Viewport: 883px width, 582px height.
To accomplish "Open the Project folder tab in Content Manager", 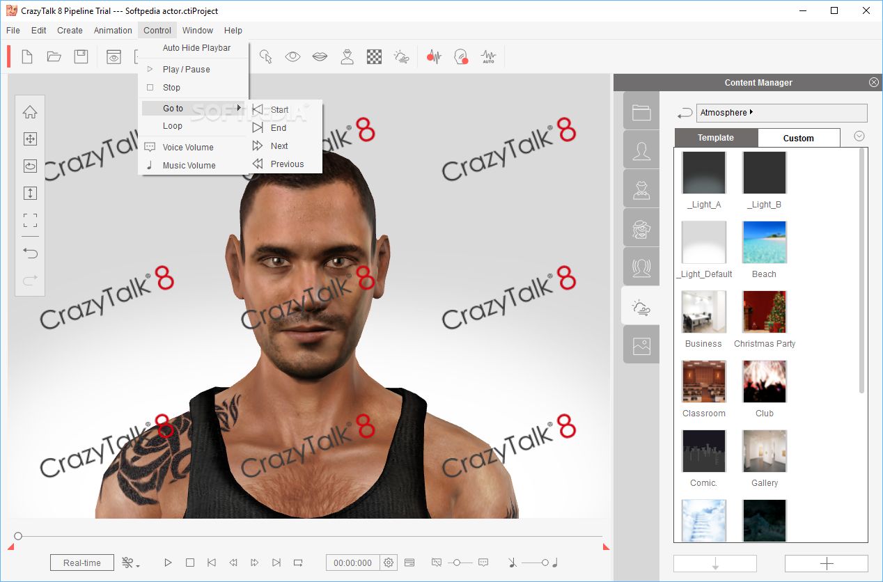I will [x=641, y=112].
